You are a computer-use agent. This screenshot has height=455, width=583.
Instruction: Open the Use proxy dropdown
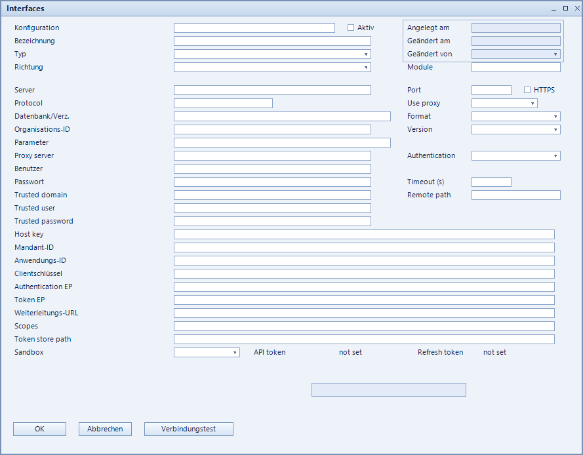(504, 104)
